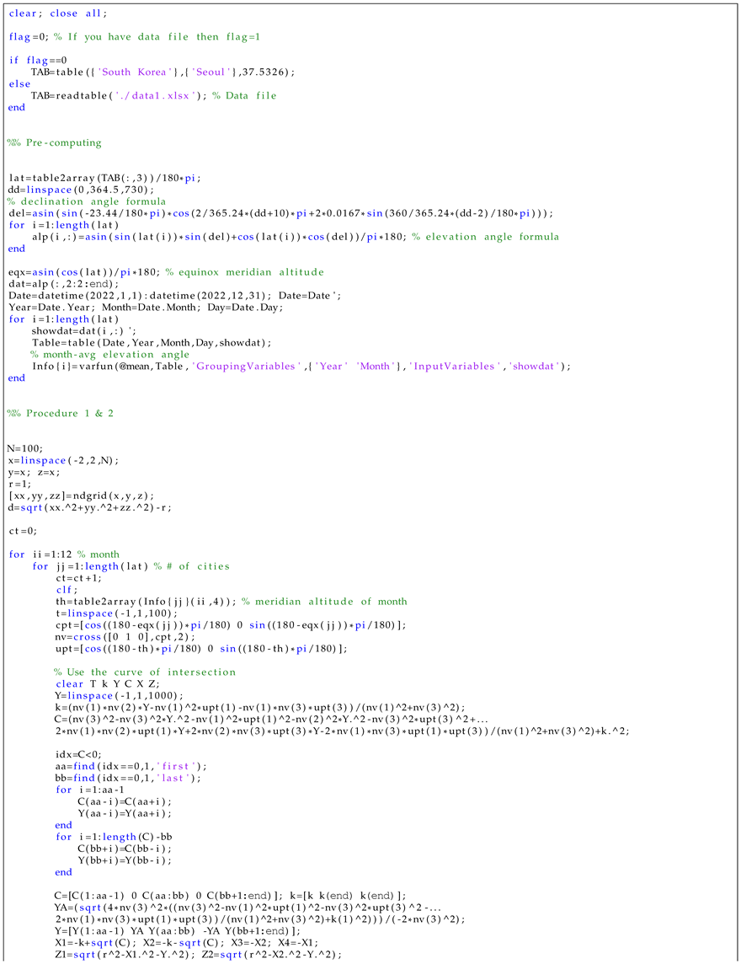Click the 'clear; close all;' line
The width and height of the screenshot is (741, 964).
coord(58,13)
